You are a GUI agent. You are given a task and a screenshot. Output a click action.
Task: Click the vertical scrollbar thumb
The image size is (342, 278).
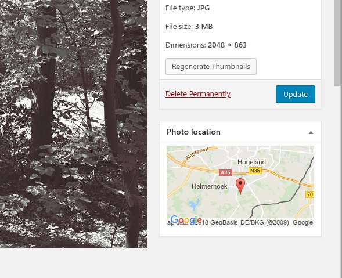click(x=338, y=43)
